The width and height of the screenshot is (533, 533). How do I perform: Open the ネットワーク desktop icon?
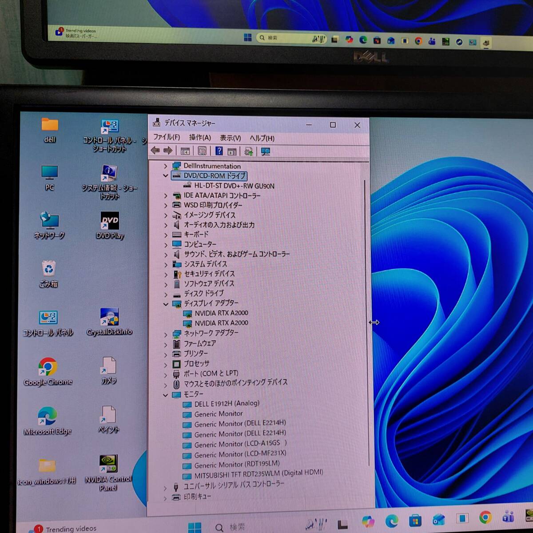pyautogui.click(x=49, y=226)
